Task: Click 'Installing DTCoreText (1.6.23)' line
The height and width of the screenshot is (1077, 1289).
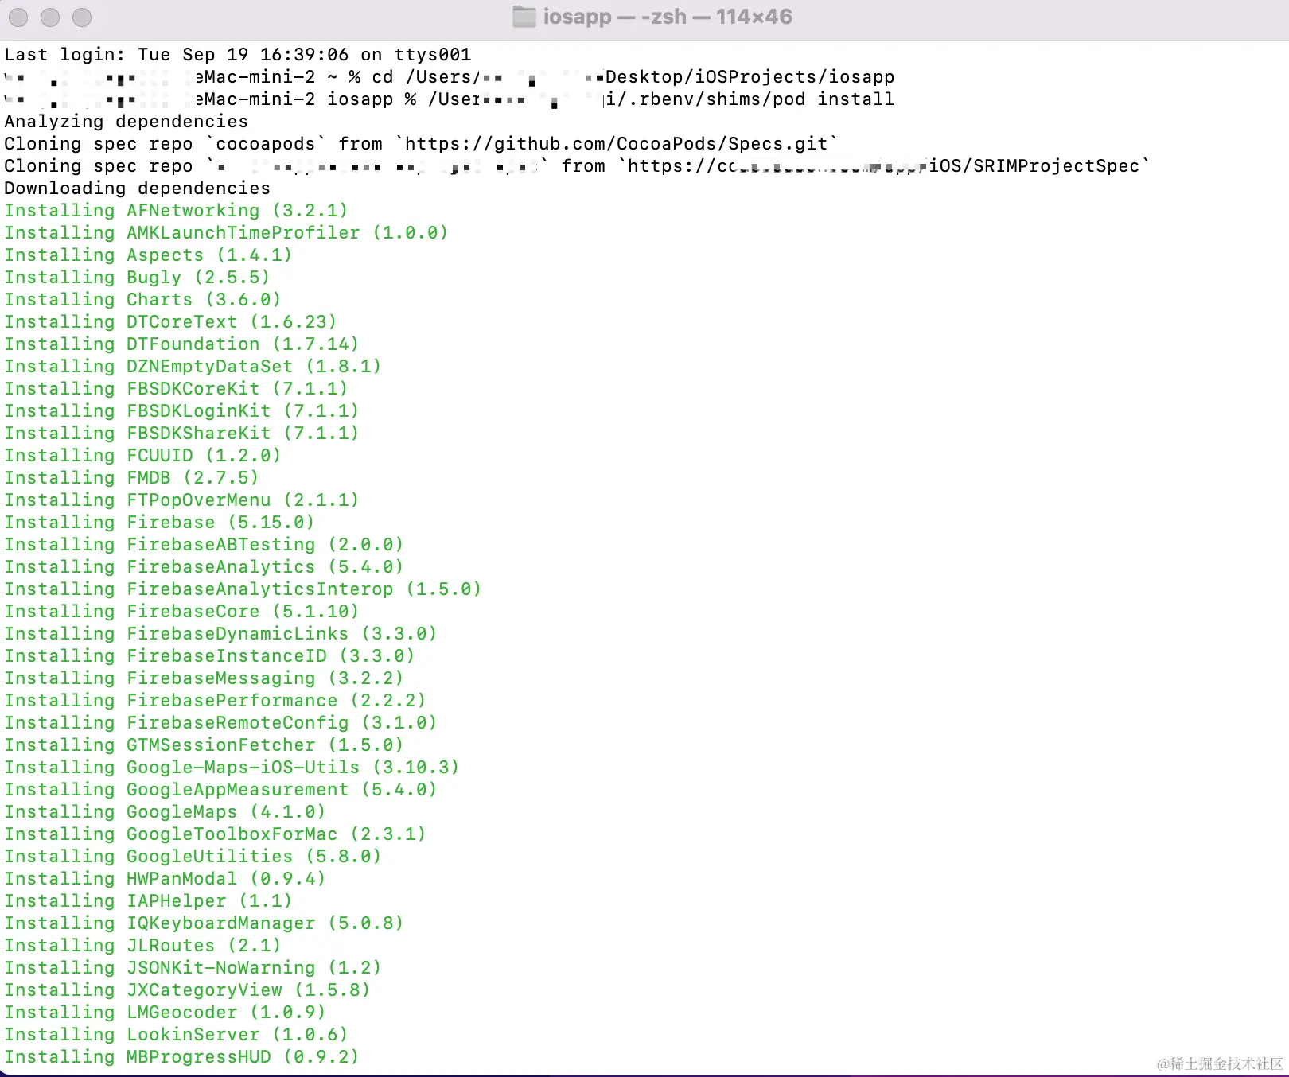Action: coord(171,322)
